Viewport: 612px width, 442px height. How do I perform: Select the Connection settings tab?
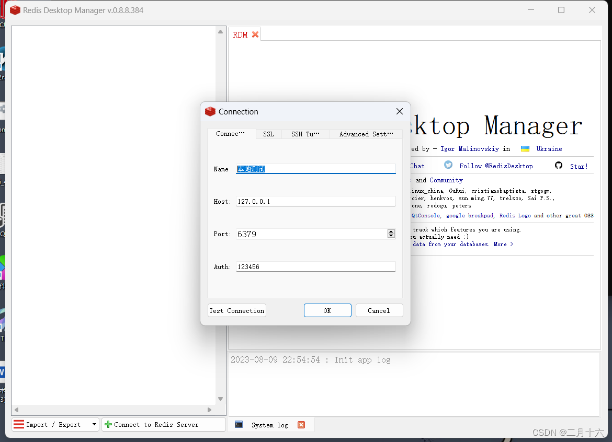tap(231, 134)
